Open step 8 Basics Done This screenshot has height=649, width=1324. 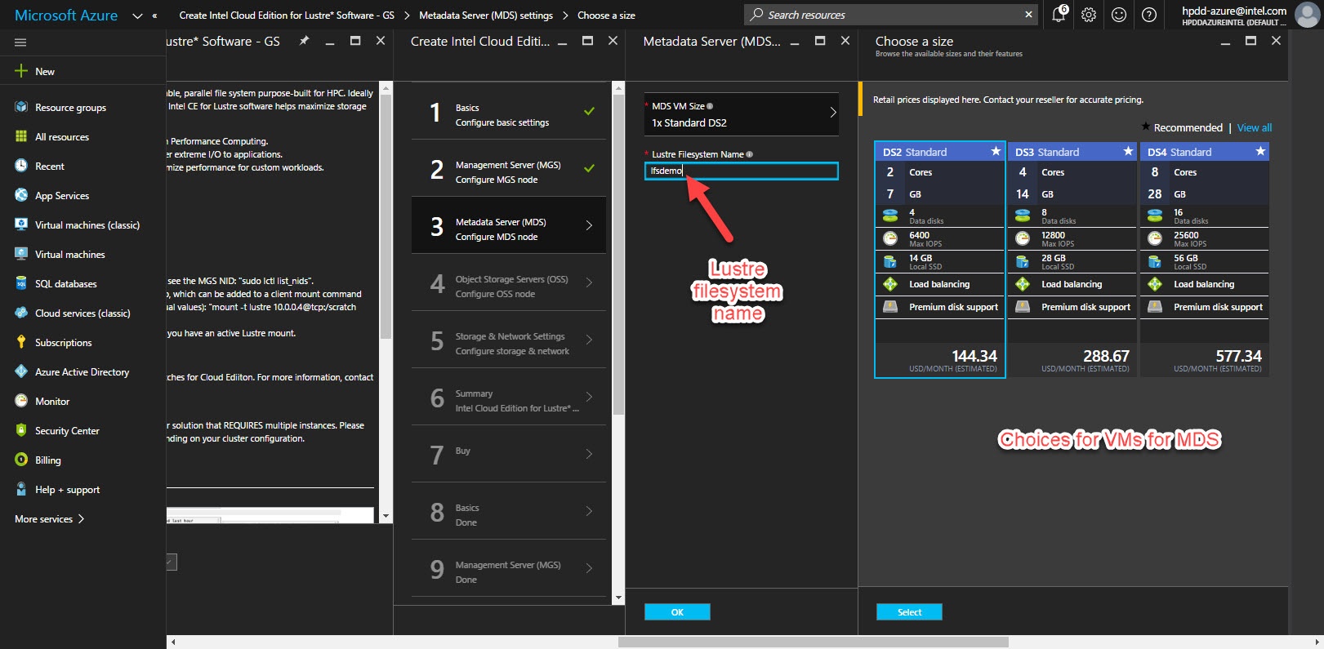509,511
